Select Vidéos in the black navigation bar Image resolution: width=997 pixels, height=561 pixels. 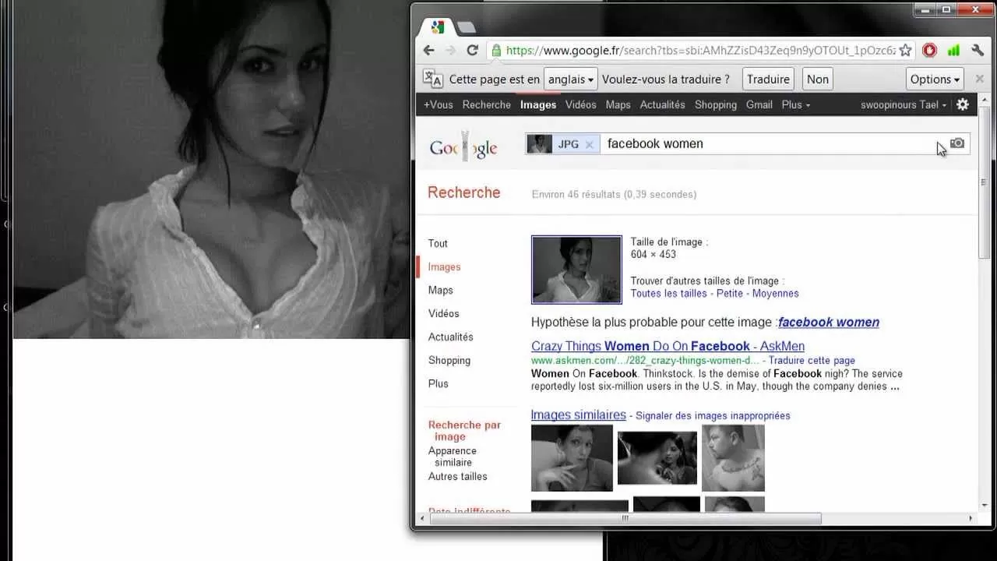pos(580,104)
